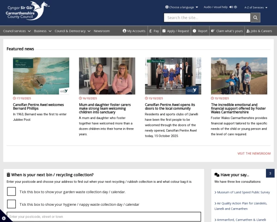Open the Bernard Phillips swimming news thumbnail

41,76
